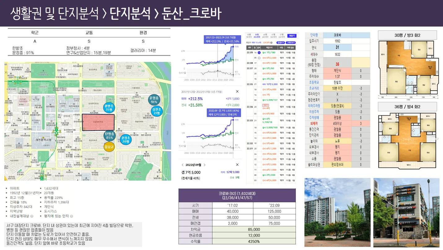Click the 1,632세대 bullet item
This screenshot has width=443, height=250.
(x=51, y=188)
